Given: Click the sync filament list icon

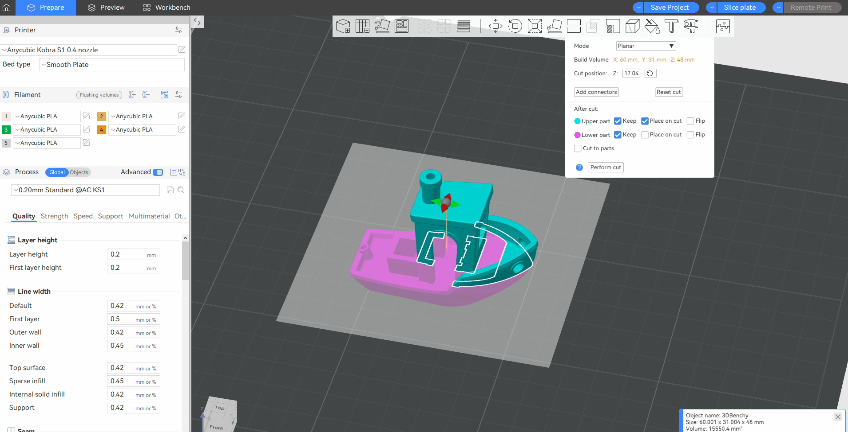Looking at the screenshot, I should 164,95.
